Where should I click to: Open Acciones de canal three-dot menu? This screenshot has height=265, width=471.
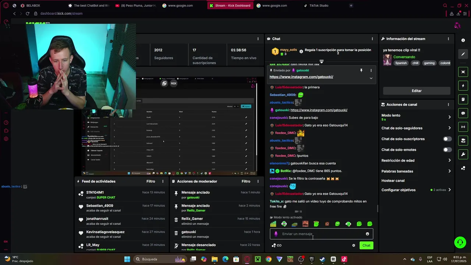click(448, 105)
